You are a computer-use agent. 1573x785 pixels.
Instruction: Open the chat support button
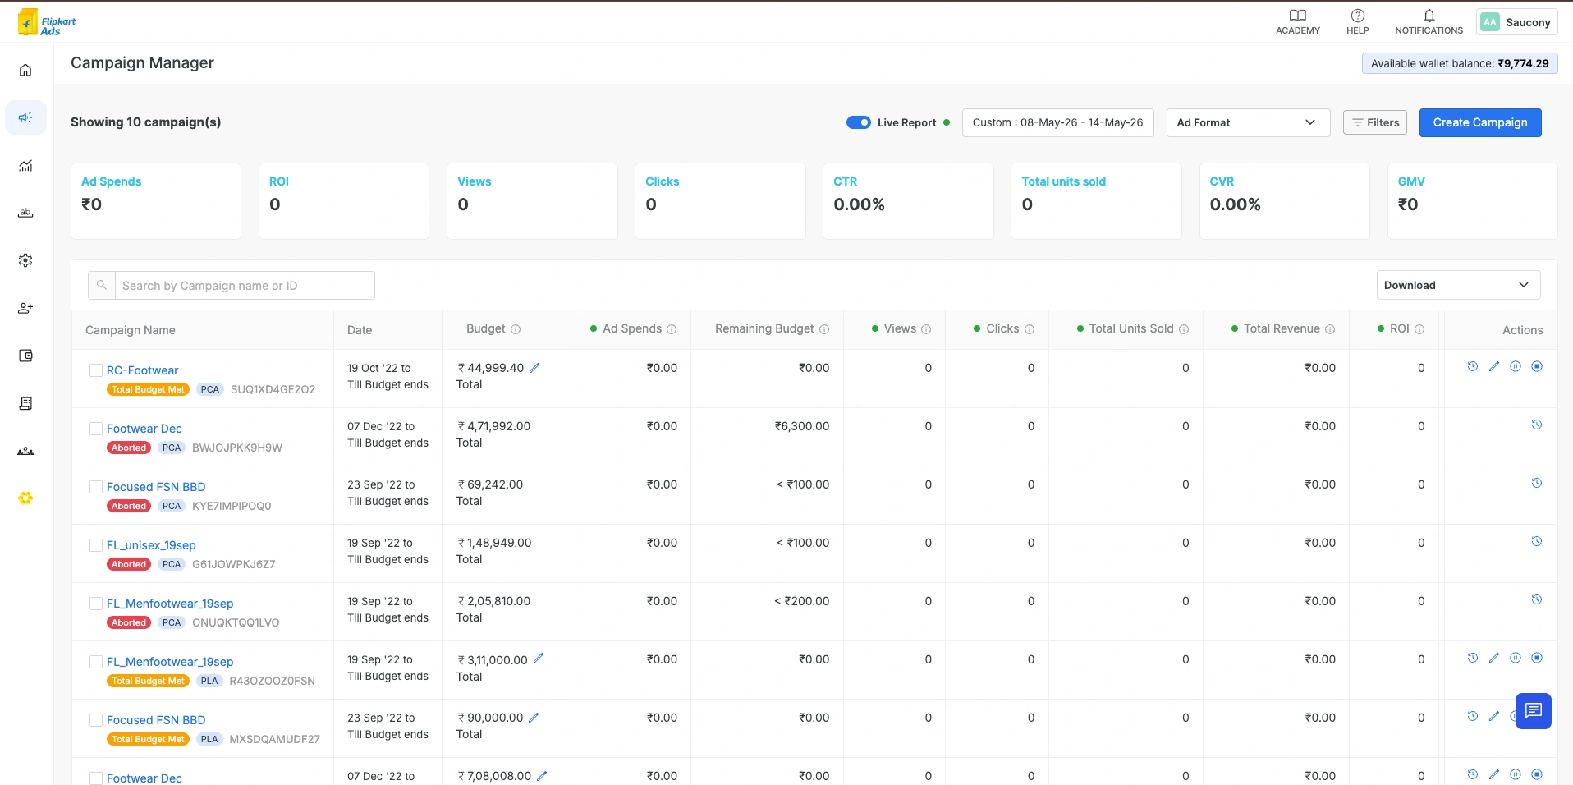(1533, 711)
